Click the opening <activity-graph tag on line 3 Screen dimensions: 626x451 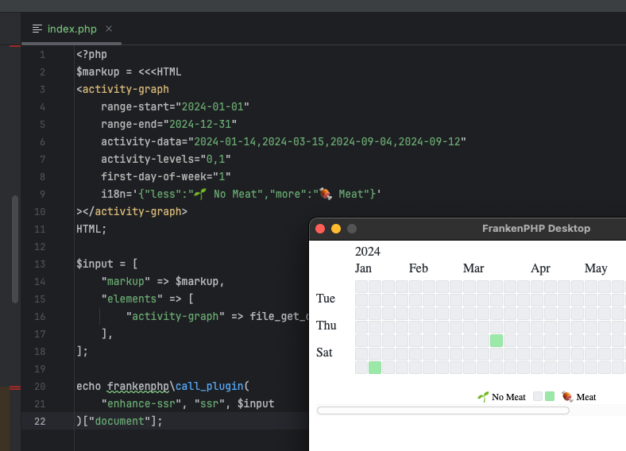[x=122, y=89]
